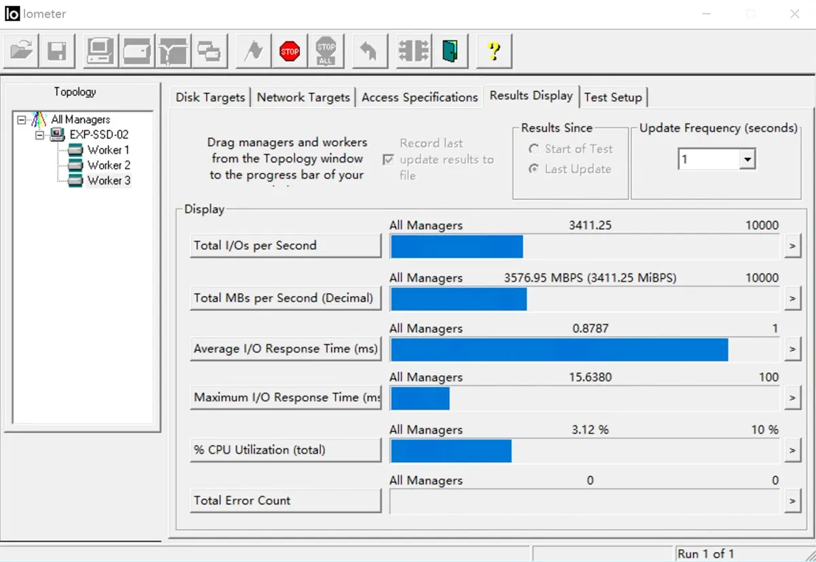Toggle Record last update results checkbox
This screenshot has height=562, width=816.
coord(389,160)
